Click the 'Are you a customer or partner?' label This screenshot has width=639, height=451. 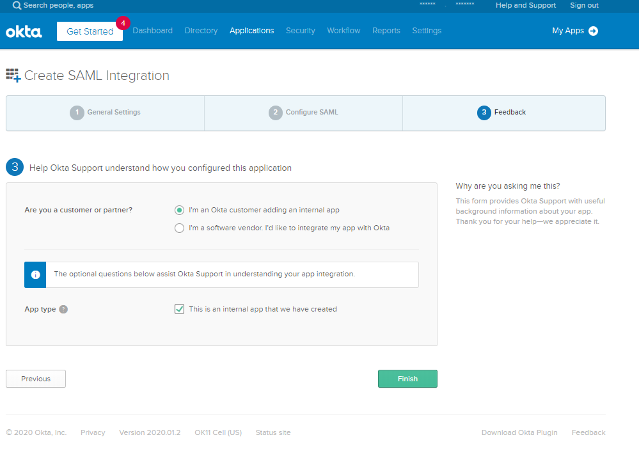click(x=78, y=210)
